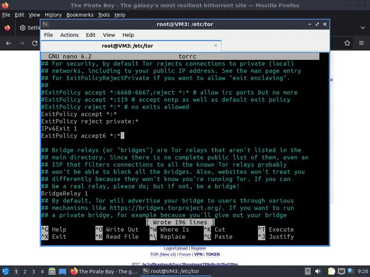Click the nano 'Wrote 196 lines' status

click(x=180, y=222)
